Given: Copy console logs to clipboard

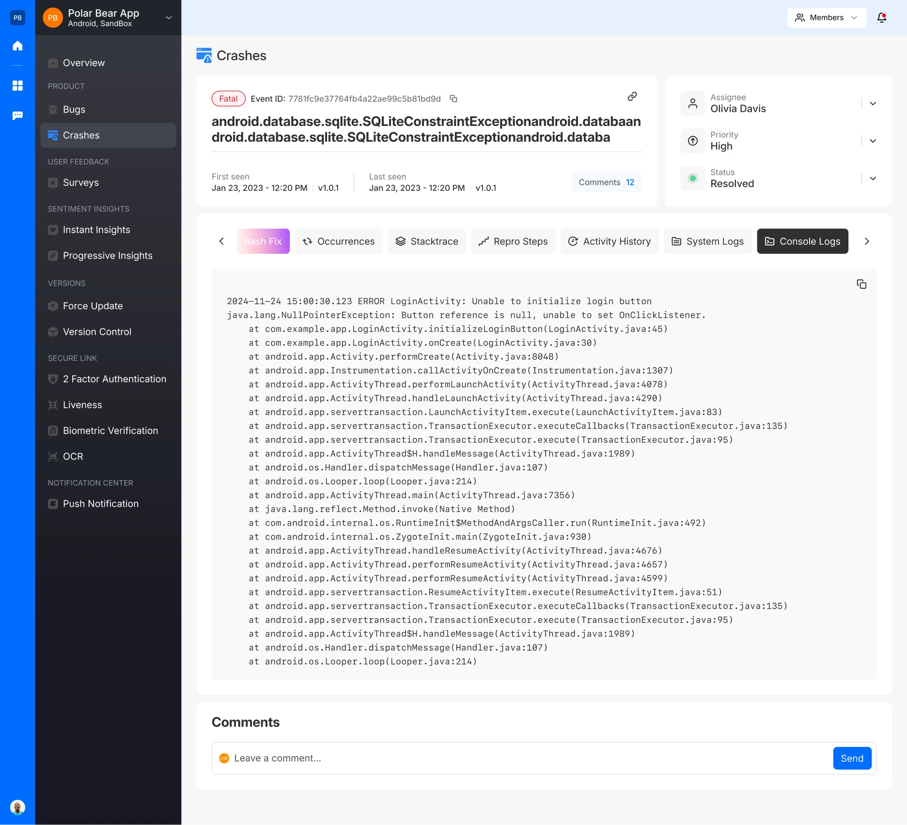Looking at the screenshot, I should [x=861, y=284].
